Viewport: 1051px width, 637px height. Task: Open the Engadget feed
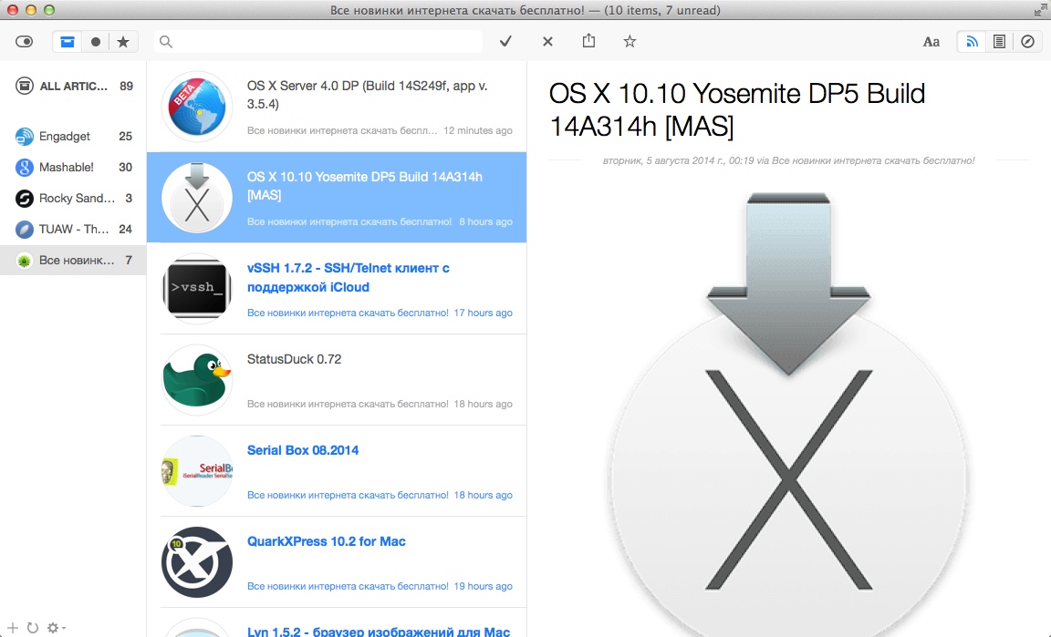[73, 136]
